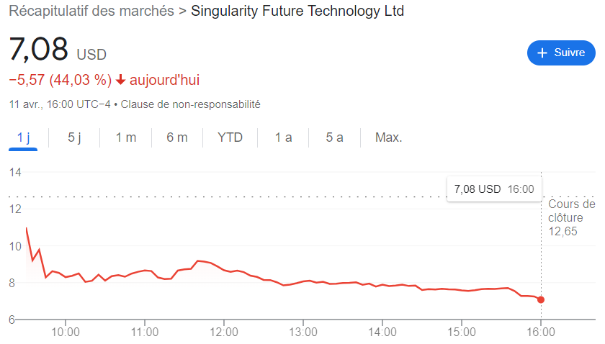
Task: Click the plus icon in Suivre button
Action: [543, 53]
